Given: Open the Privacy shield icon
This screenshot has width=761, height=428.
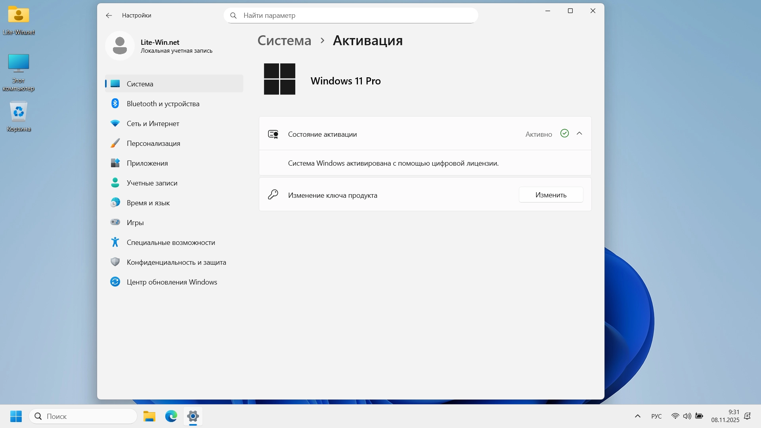Looking at the screenshot, I should point(115,262).
